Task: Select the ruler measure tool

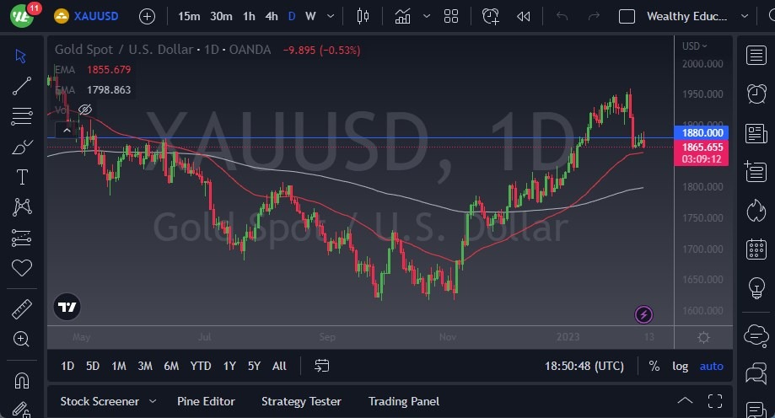Action: [22, 309]
